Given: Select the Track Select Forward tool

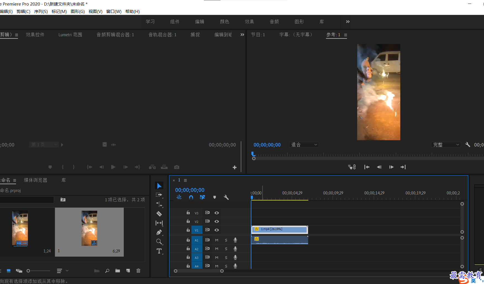Looking at the screenshot, I should pos(159,195).
